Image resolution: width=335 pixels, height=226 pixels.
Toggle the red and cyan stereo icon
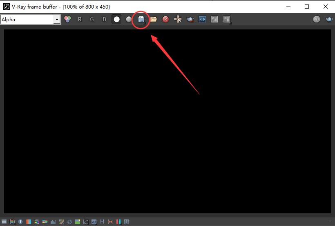[118, 222]
